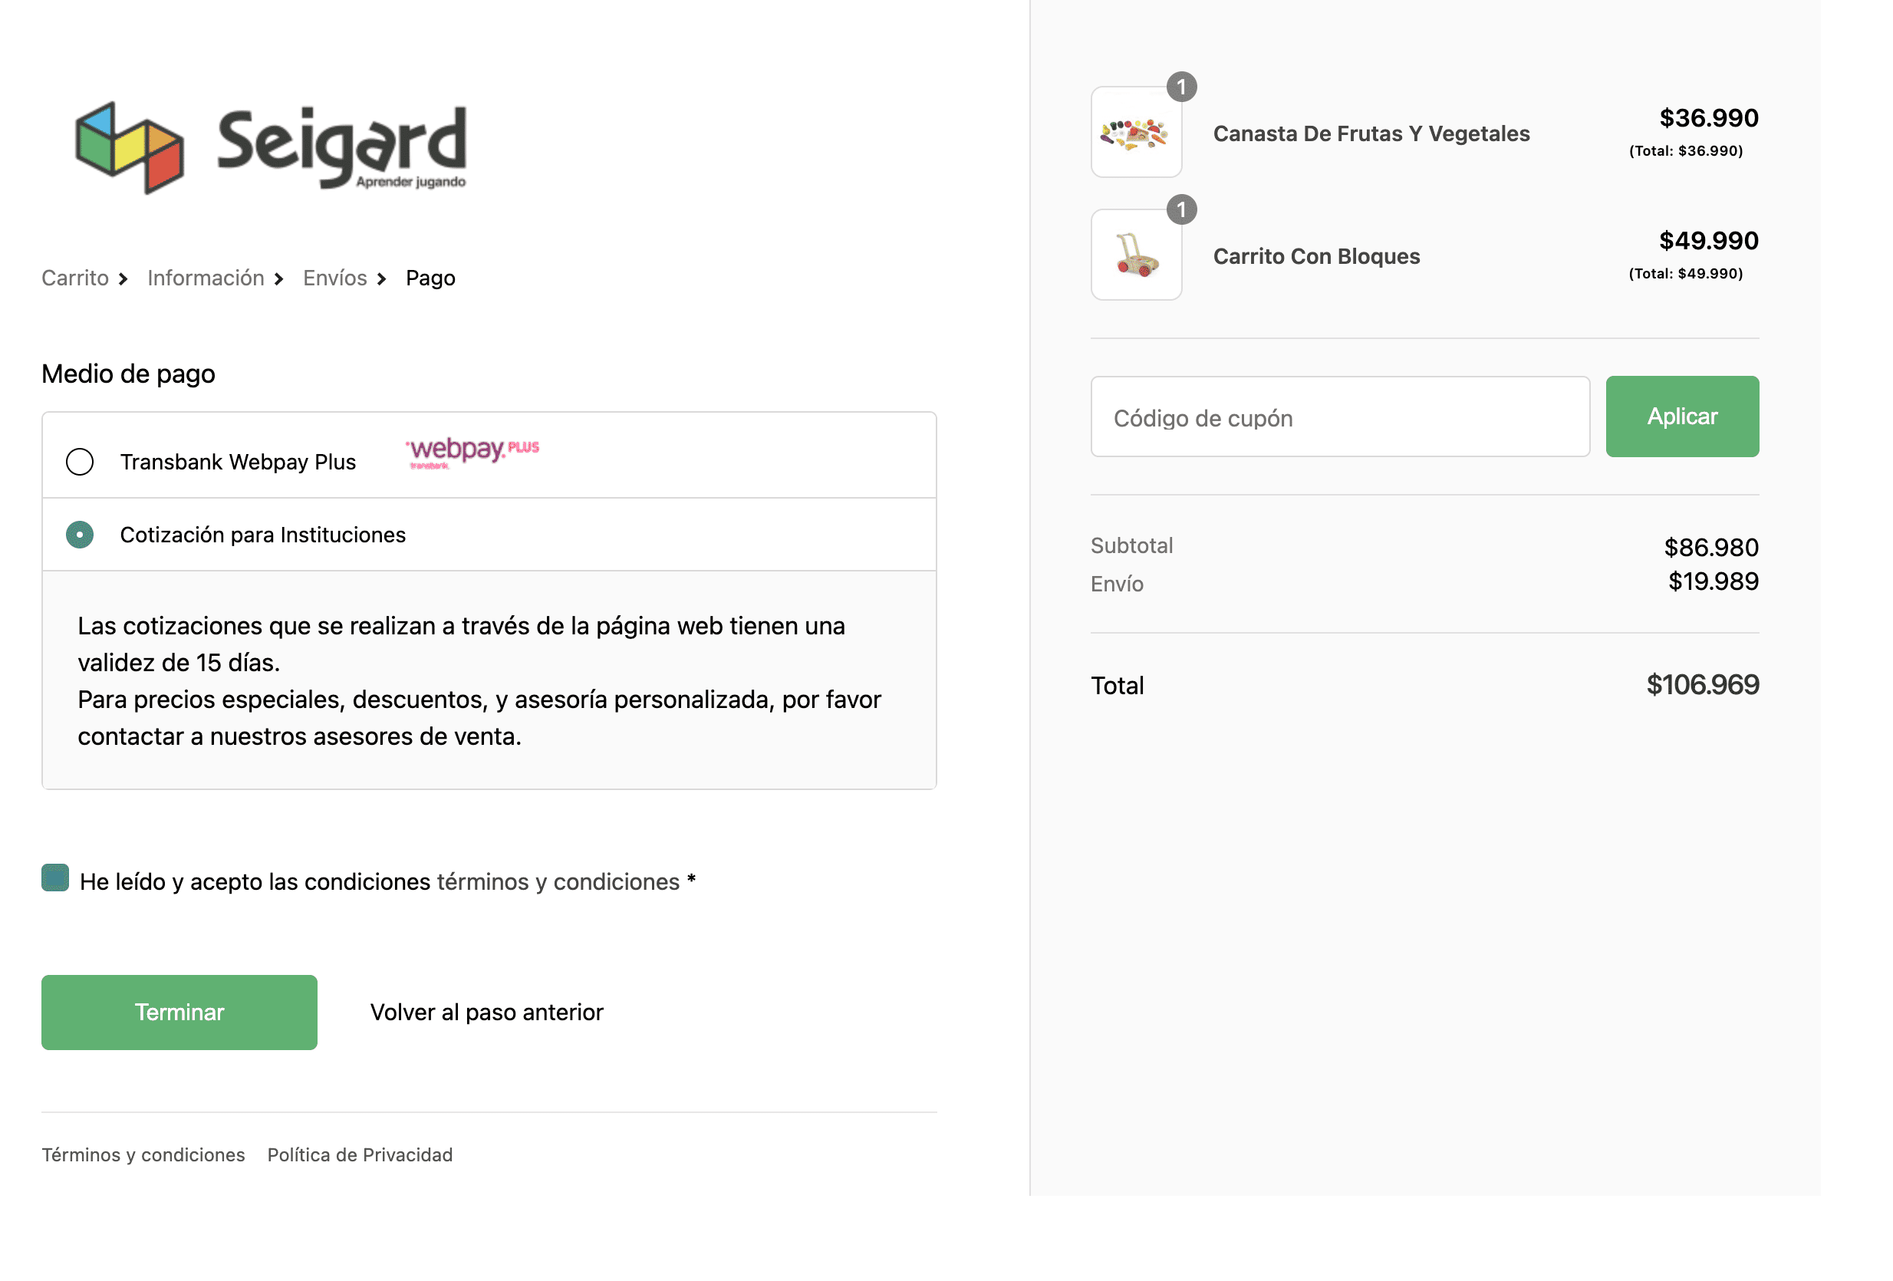Click the quantity badge on Carrito Con Bloques
1893x1281 pixels.
click(1182, 210)
